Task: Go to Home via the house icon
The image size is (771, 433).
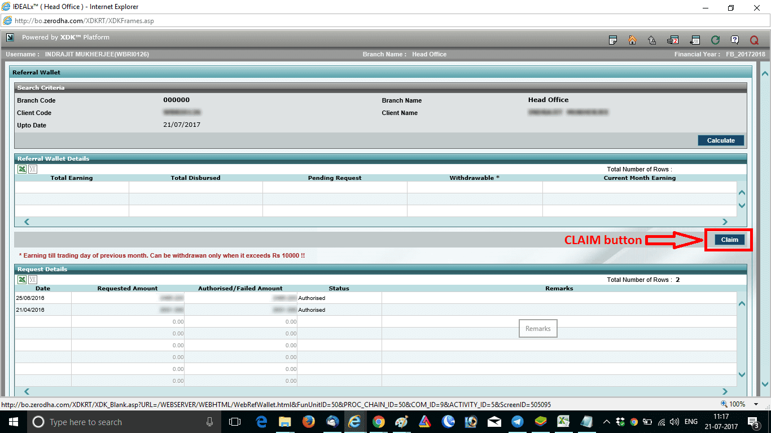Action: [632, 40]
